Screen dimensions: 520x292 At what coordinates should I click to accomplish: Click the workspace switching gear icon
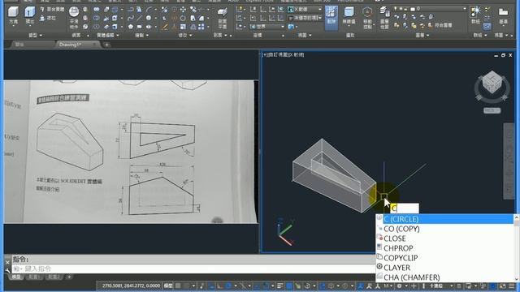click(x=400, y=286)
